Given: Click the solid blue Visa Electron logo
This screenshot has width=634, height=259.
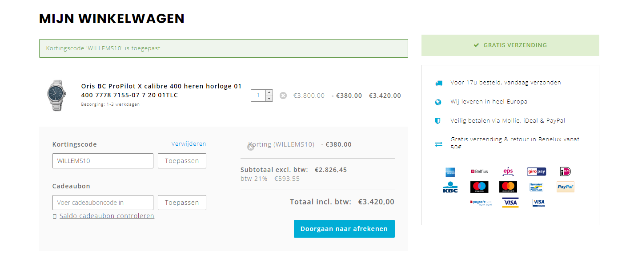Looking at the screenshot, I should tap(539, 203).
